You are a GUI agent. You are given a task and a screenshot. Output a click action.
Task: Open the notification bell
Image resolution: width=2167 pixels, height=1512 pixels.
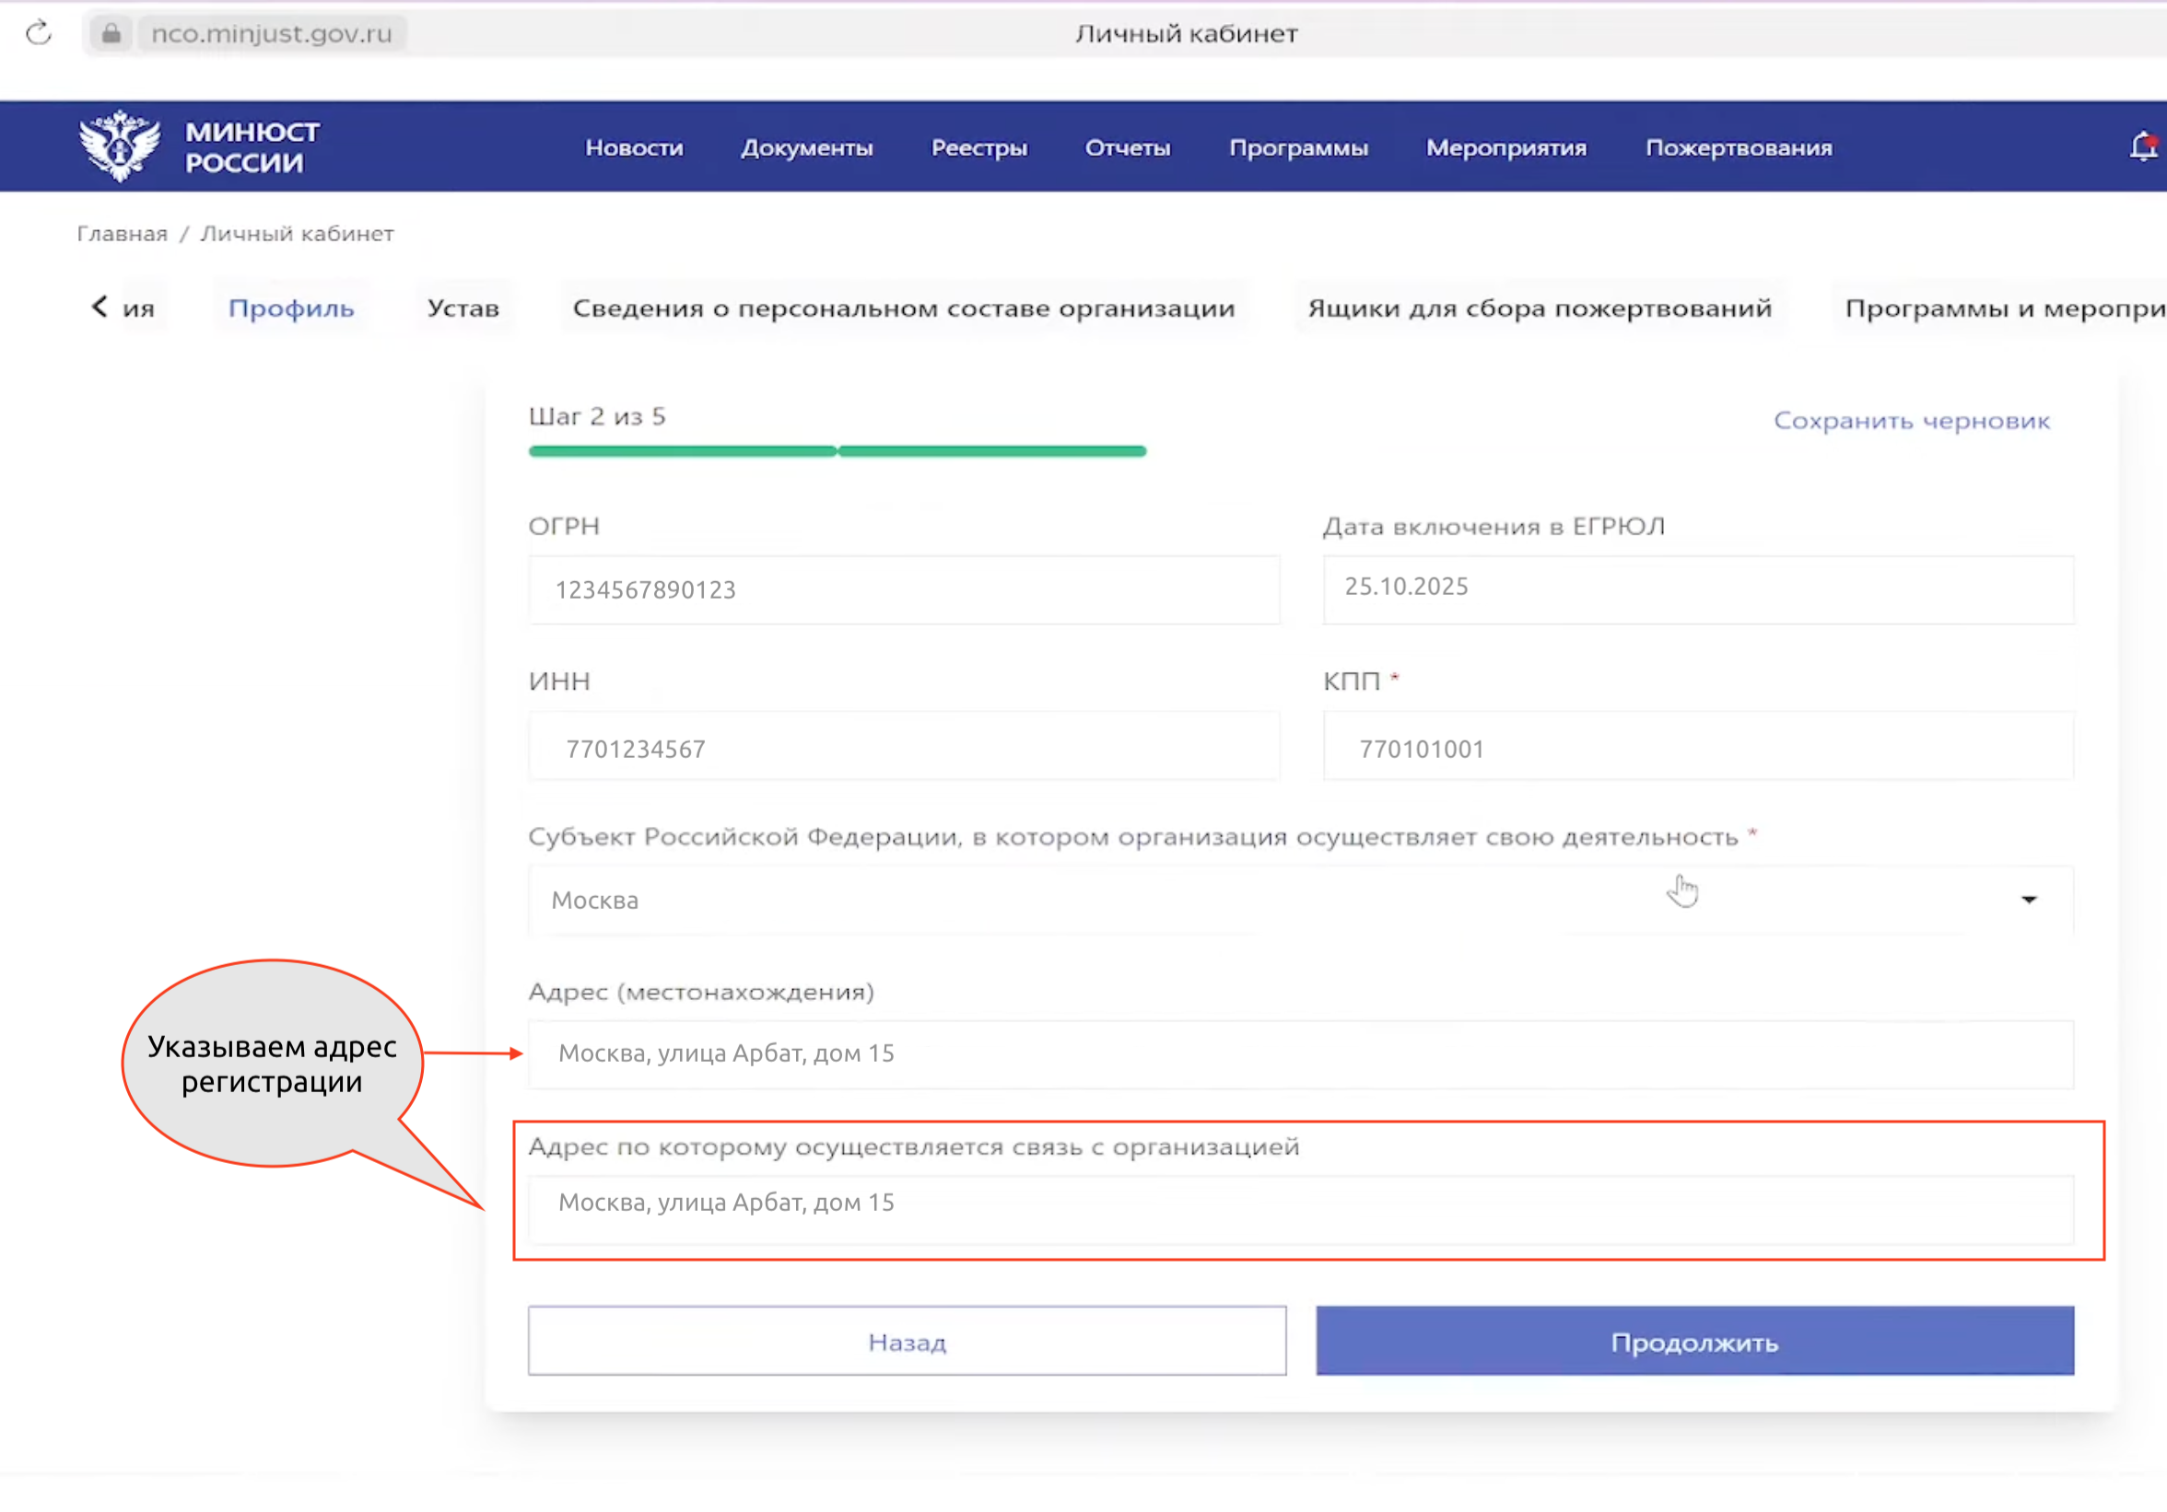pyautogui.click(x=2141, y=146)
